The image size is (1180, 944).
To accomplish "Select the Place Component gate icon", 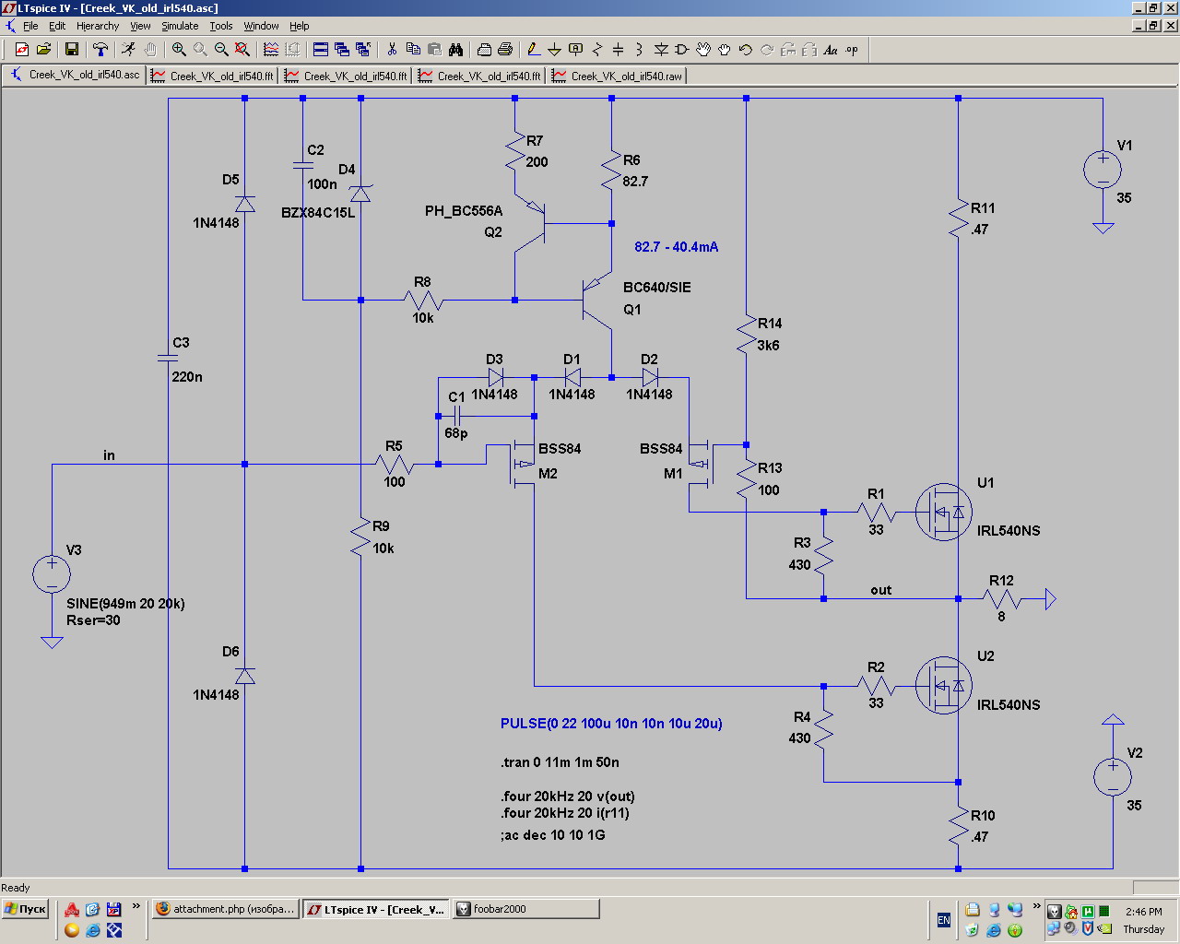I will (682, 50).
